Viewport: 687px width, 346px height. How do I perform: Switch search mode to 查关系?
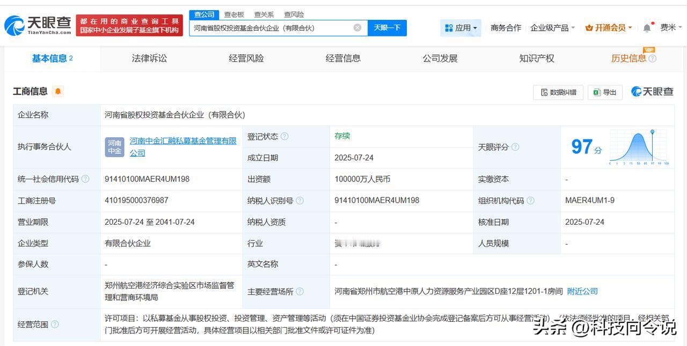(264, 14)
